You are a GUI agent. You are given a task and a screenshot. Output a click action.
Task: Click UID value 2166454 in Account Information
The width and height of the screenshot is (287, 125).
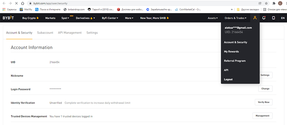[55, 62]
